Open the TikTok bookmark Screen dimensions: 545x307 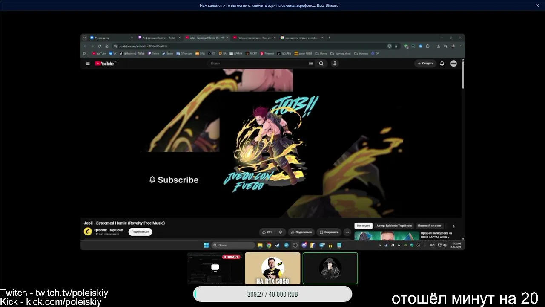132,54
